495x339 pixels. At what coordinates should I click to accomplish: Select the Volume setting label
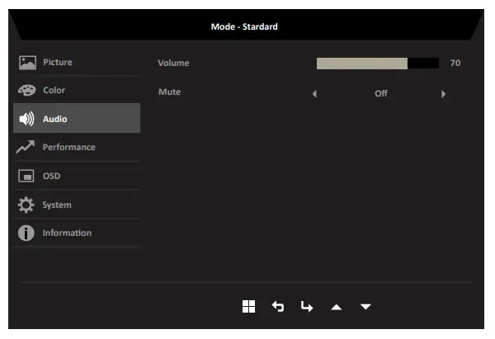click(x=173, y=63)
